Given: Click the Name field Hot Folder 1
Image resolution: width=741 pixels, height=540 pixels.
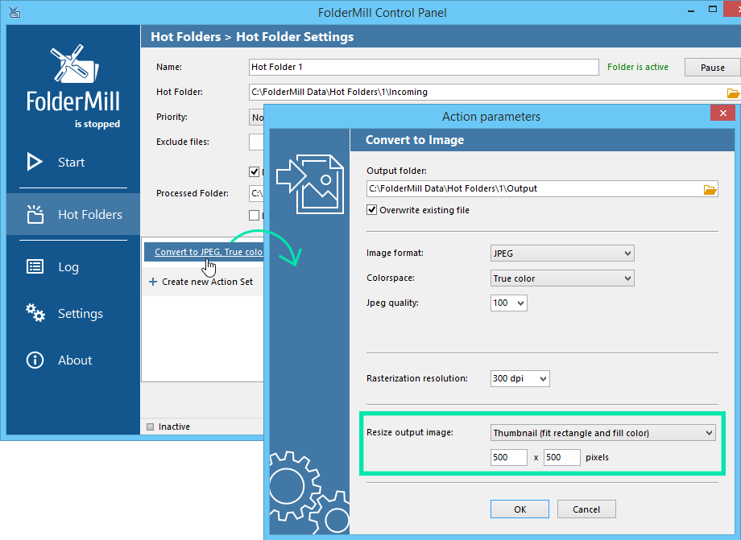Looking at the screenshot, I should (x=424, y=67).
